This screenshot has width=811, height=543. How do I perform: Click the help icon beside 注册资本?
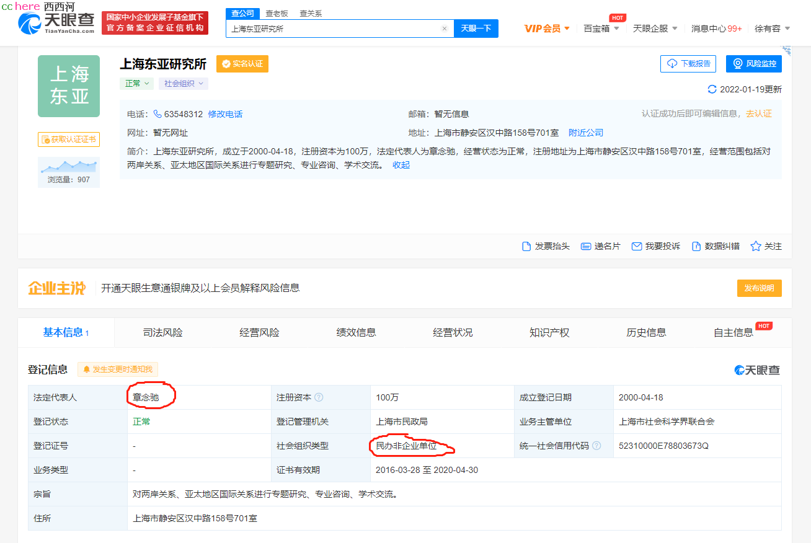click(319, 397)
